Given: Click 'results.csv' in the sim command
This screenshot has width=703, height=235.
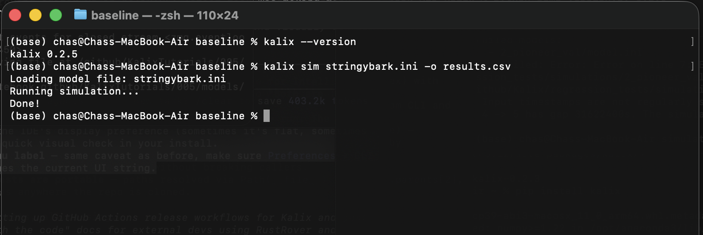Looking at the screenshot, I should tap(477, 66).
